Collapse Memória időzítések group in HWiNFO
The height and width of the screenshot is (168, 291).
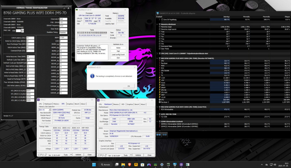point(157,24)
